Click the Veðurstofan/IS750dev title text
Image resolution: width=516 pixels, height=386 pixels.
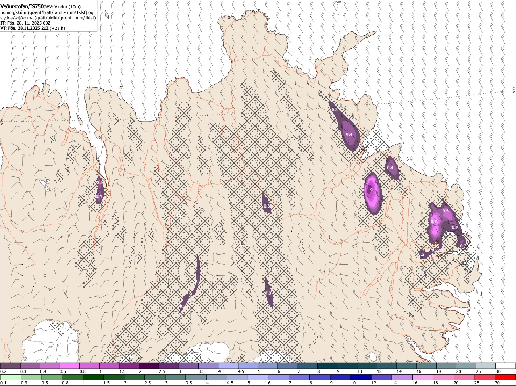[26, 6]
